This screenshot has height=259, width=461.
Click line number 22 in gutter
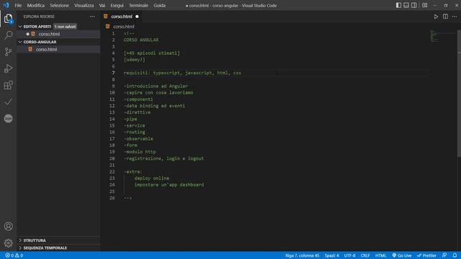point(112,172)
